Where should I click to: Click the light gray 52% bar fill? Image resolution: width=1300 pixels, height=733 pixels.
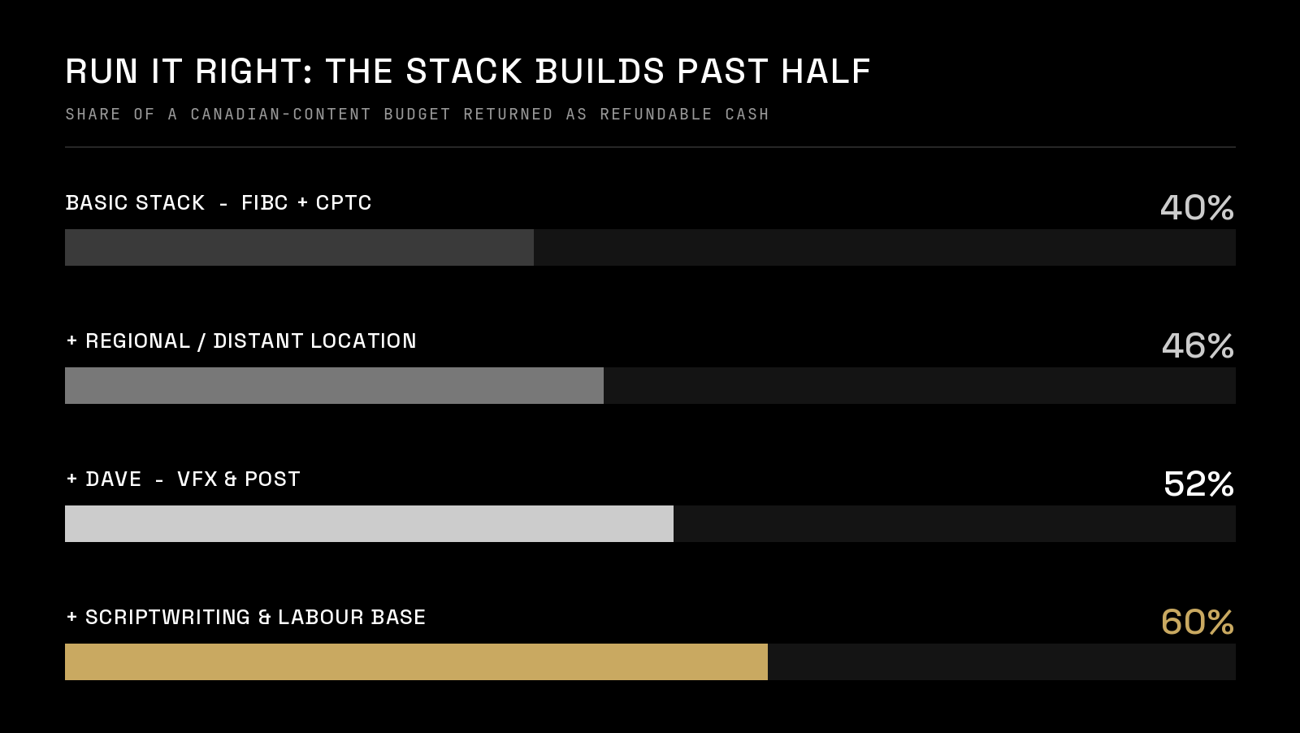pos(369,523)
